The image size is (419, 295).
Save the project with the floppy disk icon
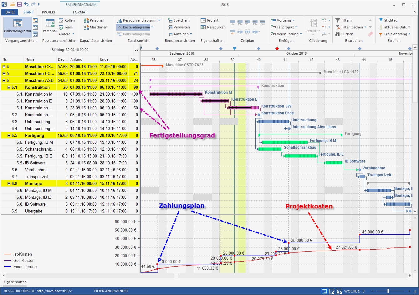pos(19,5)
